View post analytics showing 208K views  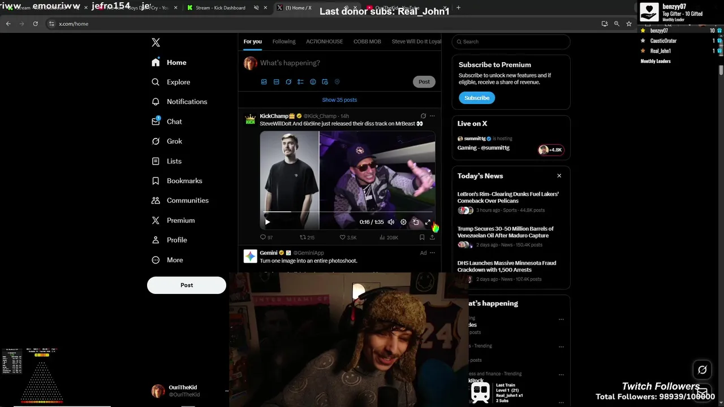[x=389, y=237]
